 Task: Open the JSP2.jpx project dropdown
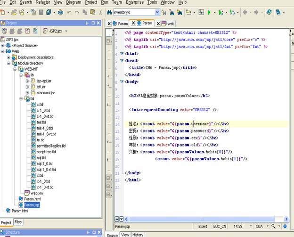(x=66, y=31)
